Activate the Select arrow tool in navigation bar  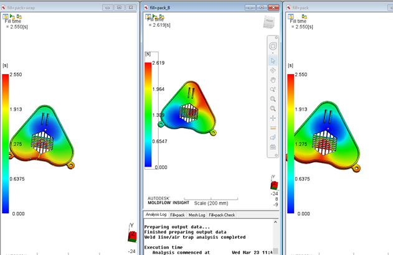273,60
